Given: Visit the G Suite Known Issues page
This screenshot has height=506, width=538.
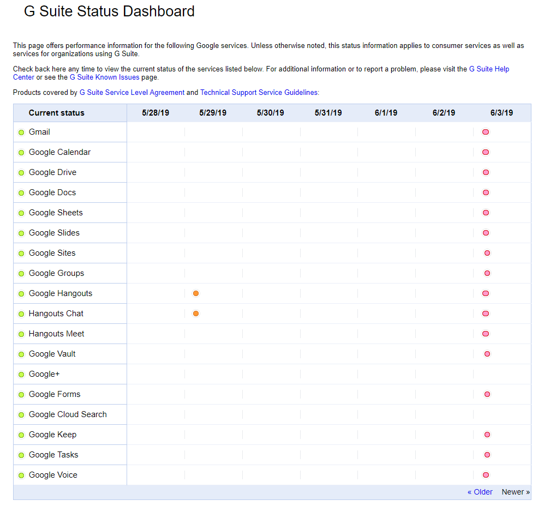Looking at the screenshot, I should 104,77.
